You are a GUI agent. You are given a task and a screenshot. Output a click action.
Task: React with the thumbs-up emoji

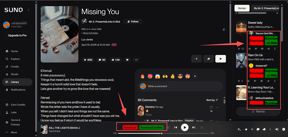pyautogui.click(x=172, y=76)
